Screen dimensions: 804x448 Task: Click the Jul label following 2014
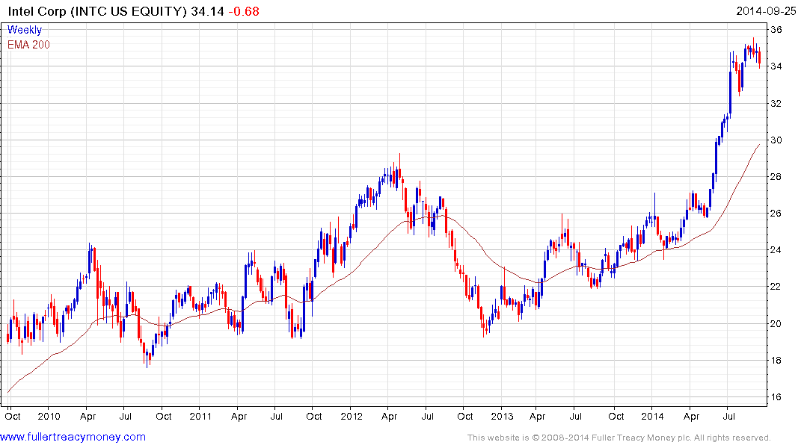pos(728,416)
